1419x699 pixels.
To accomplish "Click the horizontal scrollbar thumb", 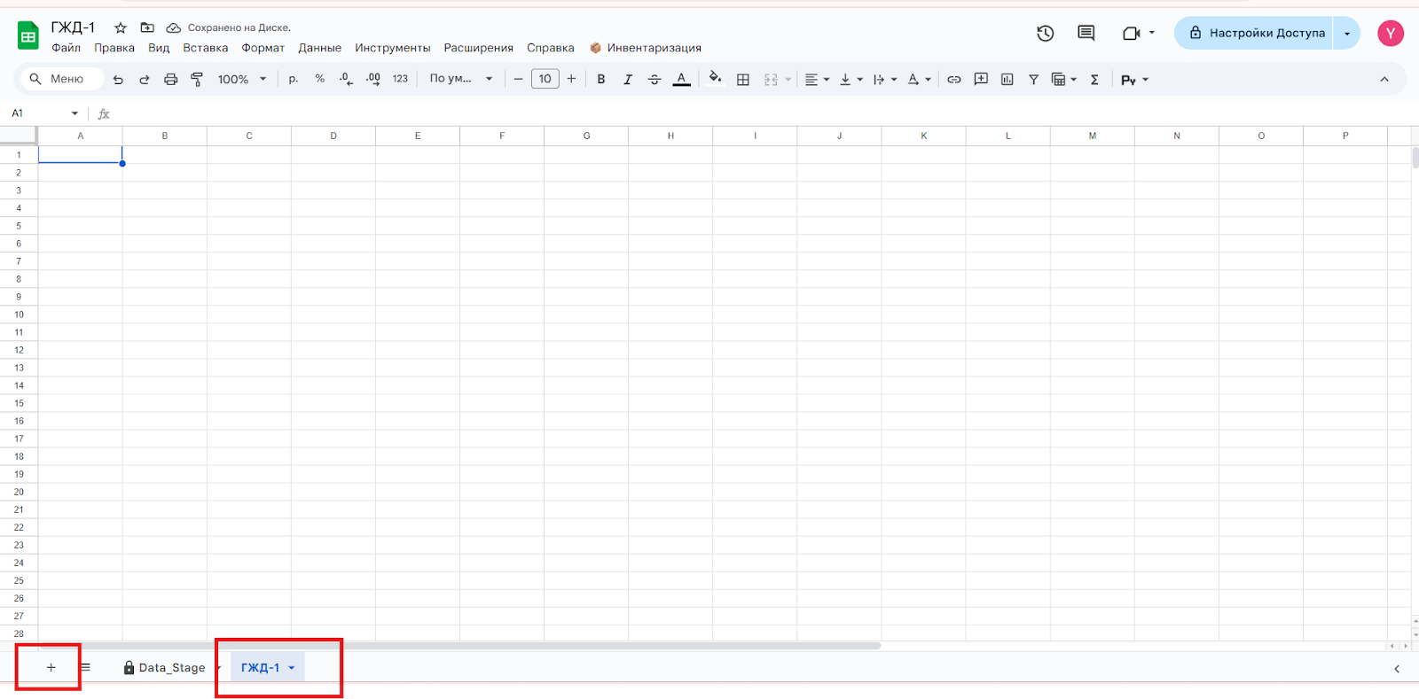I will pyautogui.click(x=459, y=646).
